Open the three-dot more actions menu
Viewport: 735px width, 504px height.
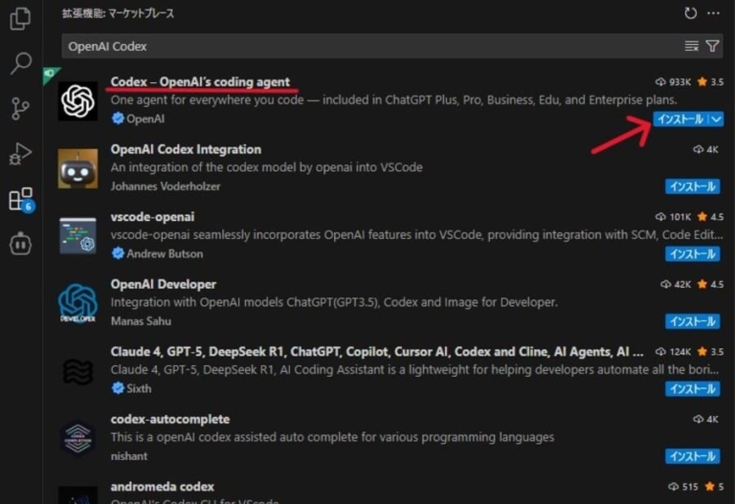pyautogui.click(x=713, y=13)
